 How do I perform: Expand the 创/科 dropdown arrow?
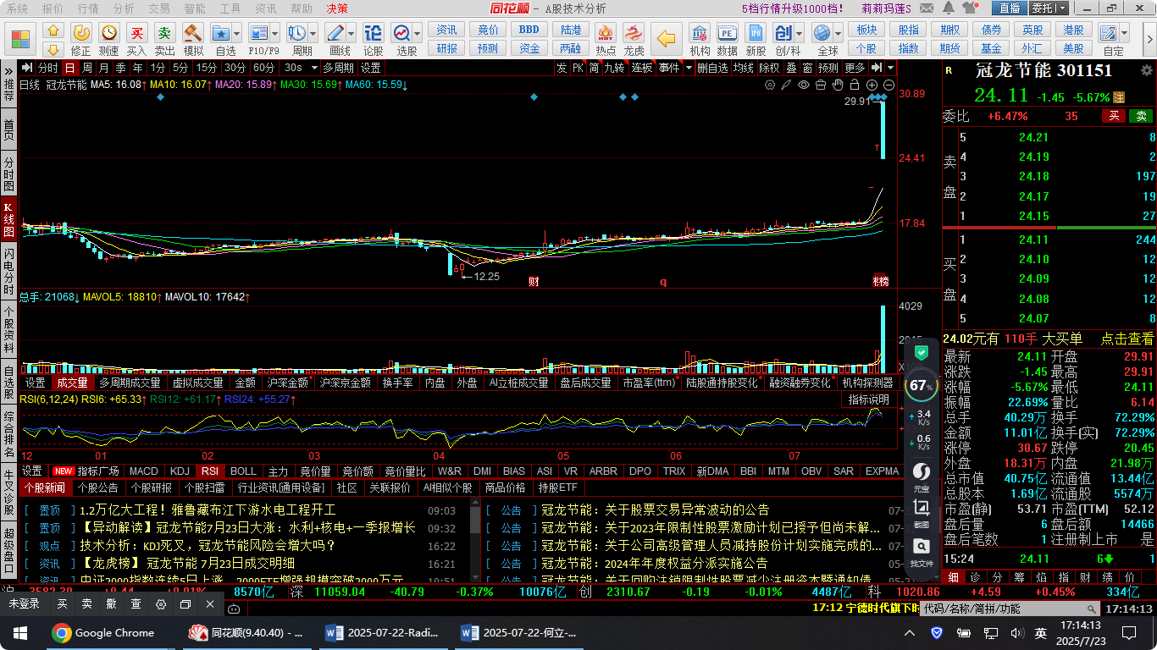[800, 33]
